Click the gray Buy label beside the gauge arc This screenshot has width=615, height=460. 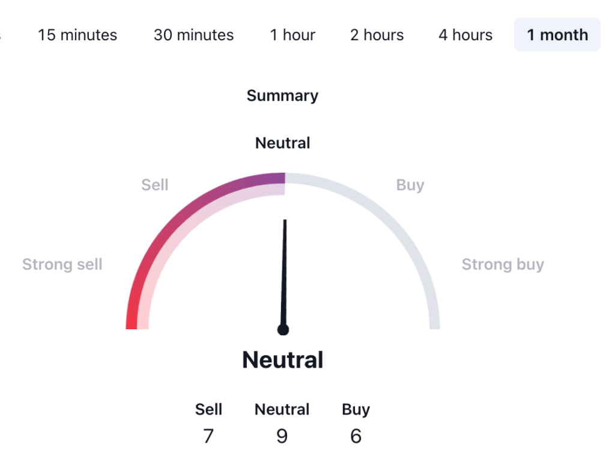(x=410, y=185)
